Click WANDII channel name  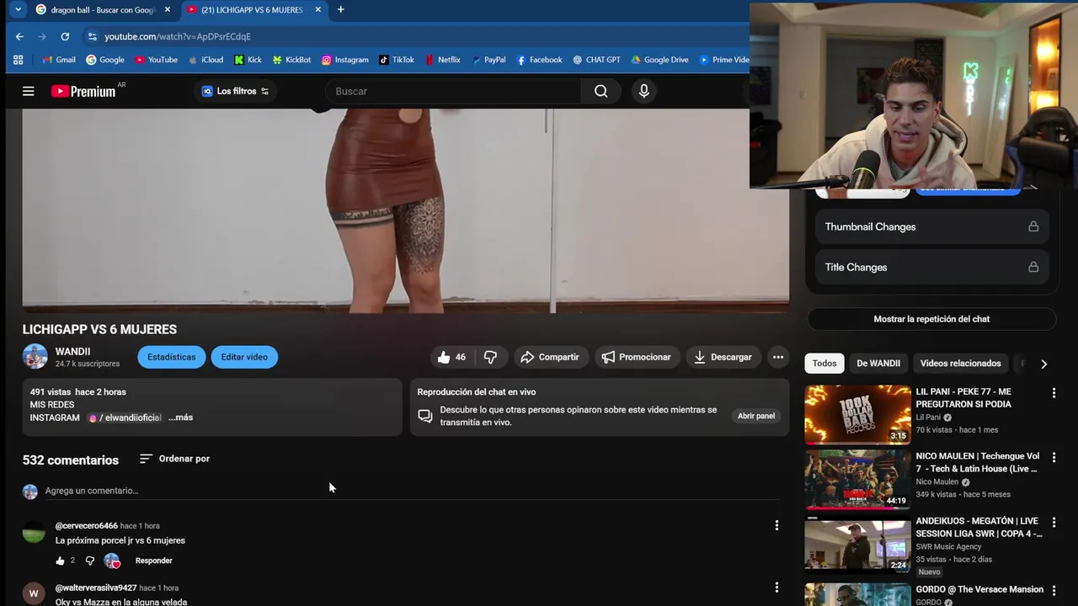tap(72, 351)
